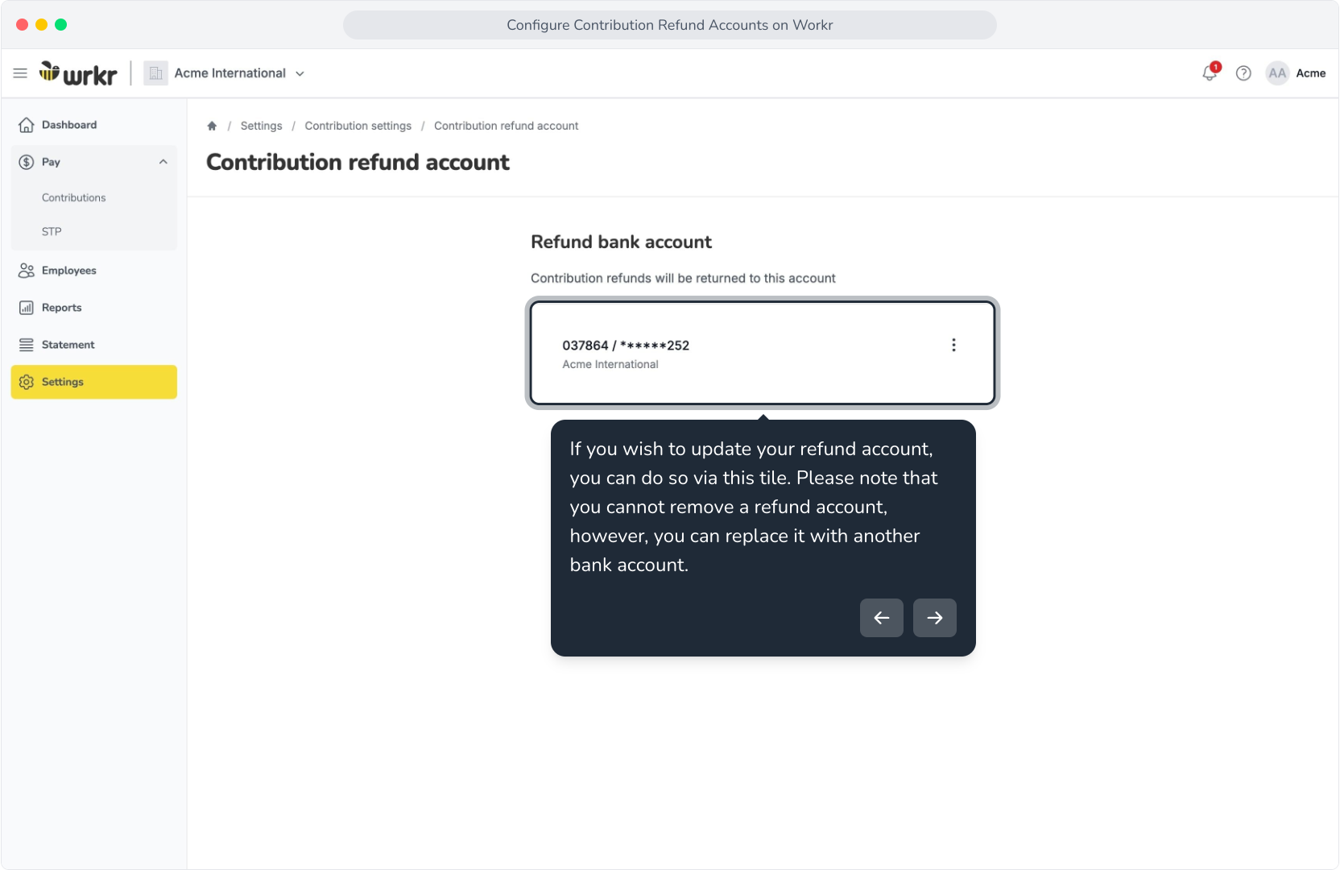Select the refund bank account tile
Screen dimensions: 1340x870
(x=763, y=353)
